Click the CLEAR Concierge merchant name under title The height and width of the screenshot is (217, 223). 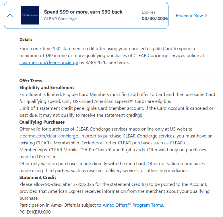click(60, 19)
